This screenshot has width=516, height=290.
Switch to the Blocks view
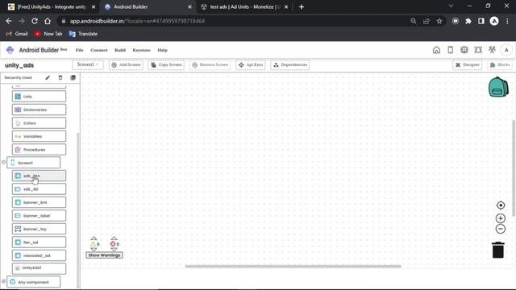(500, 64)
